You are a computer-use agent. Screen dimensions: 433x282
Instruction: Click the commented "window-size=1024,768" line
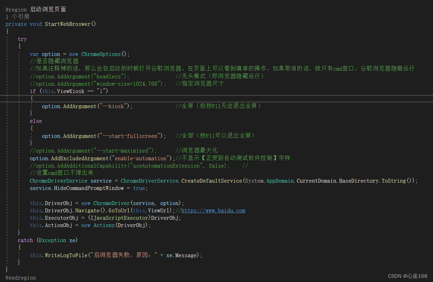click(98, 84)
